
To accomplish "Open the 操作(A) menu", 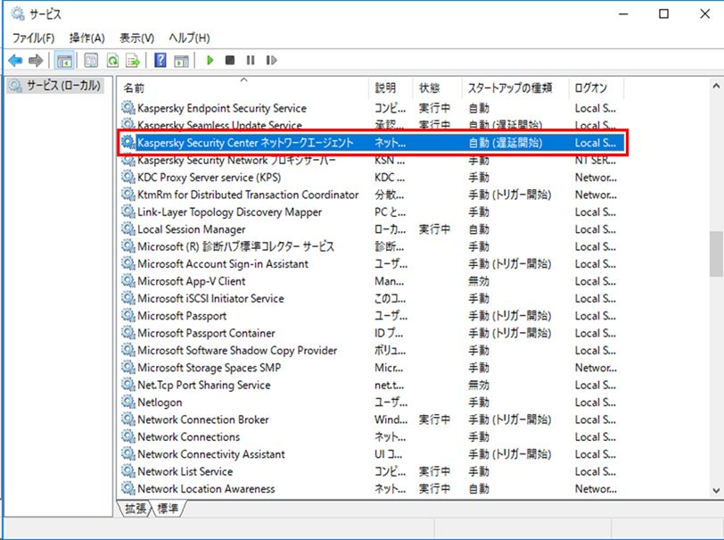I will click(86, 37).
